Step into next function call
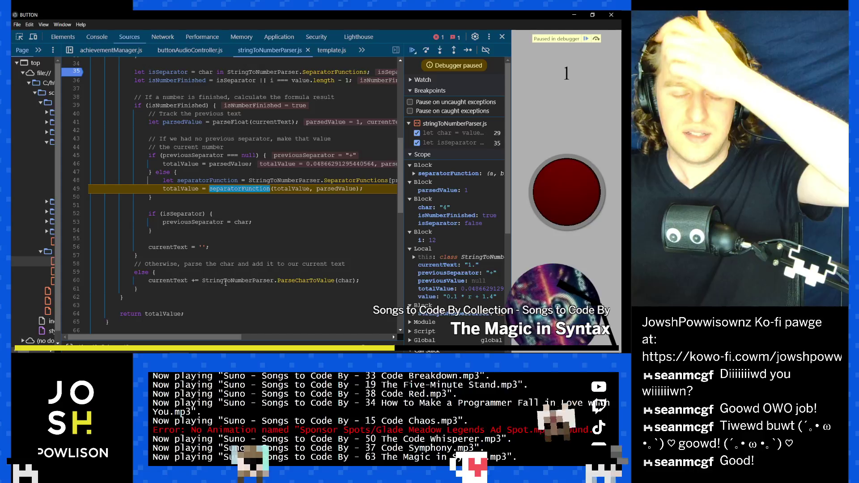Viewport: 859px width, 483px height. pyautogui.click(x=440, y=50)
